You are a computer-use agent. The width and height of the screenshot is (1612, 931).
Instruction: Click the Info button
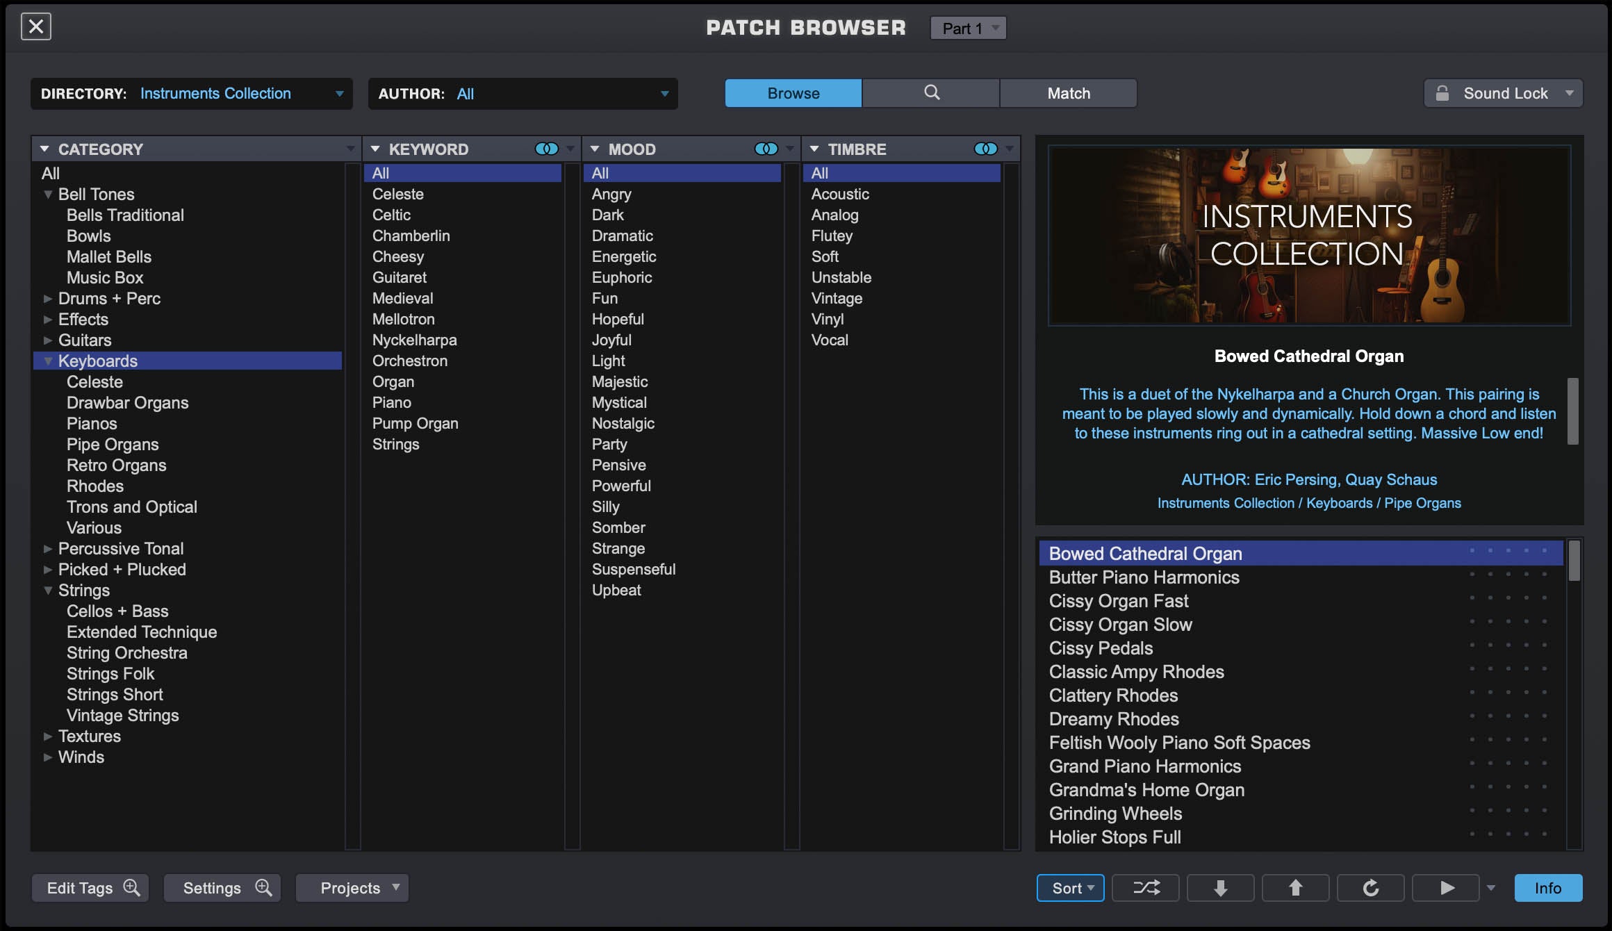pos(1548,887)
